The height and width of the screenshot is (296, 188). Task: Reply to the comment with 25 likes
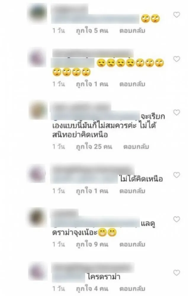[136, 147]
